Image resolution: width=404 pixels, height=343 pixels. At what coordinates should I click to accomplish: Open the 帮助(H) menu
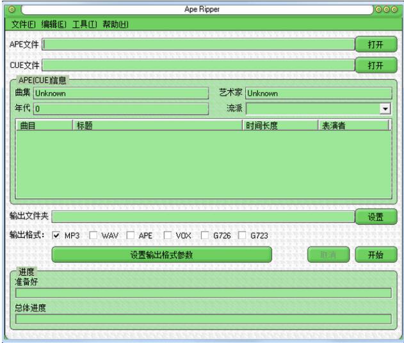(x=115, y=24)
